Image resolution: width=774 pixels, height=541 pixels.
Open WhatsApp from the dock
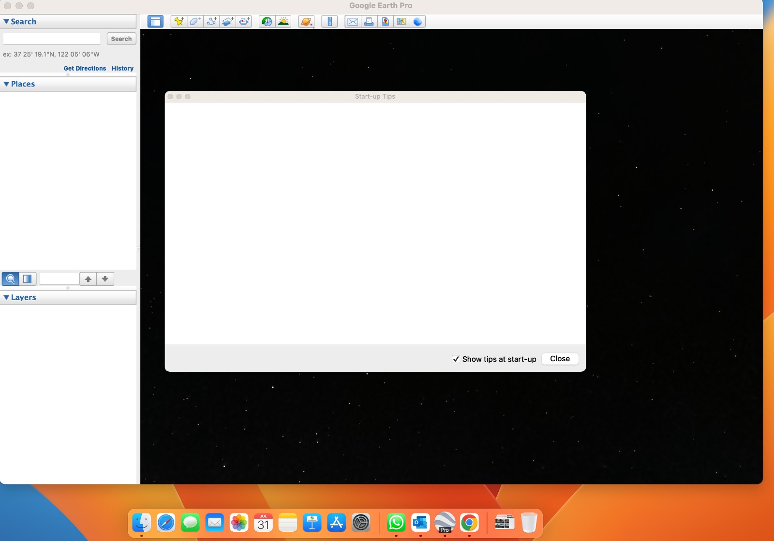(x=396, y=523)
